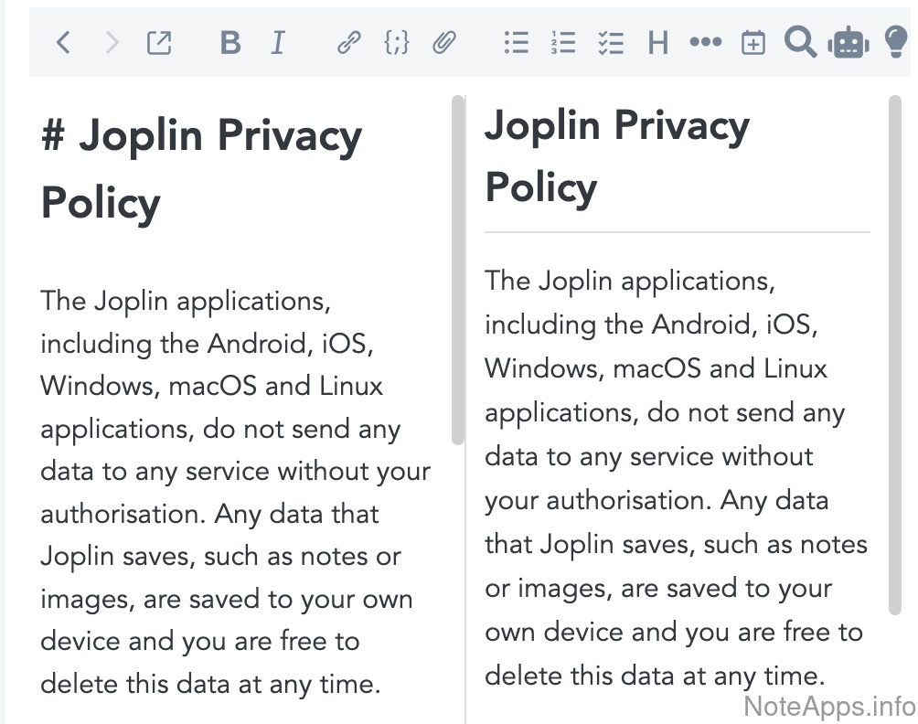Image resolution: width=918 pixels, height=724 pixels.
Task: Apply italic formatting
Action: (x=278, y=42)
